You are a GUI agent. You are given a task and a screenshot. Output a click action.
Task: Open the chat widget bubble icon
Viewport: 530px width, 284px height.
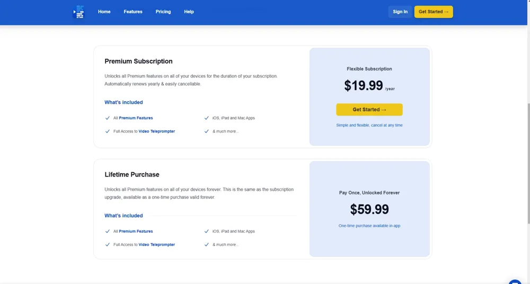point(515,281)
